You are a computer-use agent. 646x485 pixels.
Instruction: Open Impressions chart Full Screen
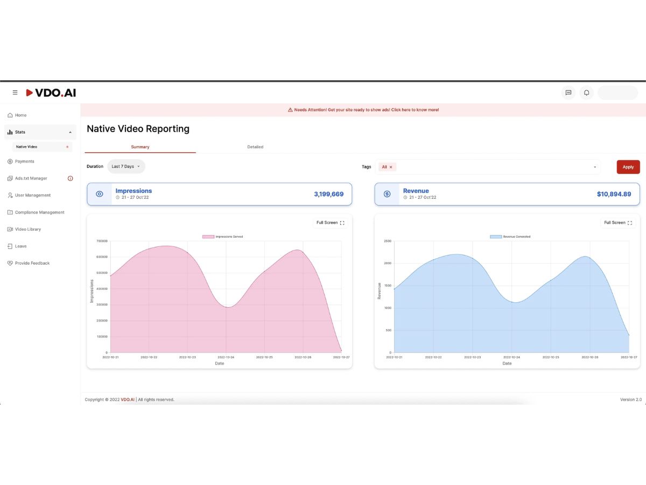tap(331, 223)
